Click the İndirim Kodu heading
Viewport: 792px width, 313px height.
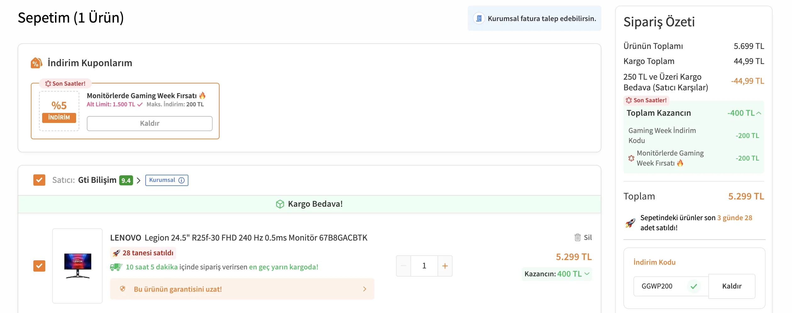pos(654,262)
